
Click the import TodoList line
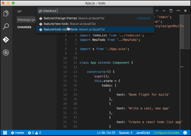(x=112, y=35)
